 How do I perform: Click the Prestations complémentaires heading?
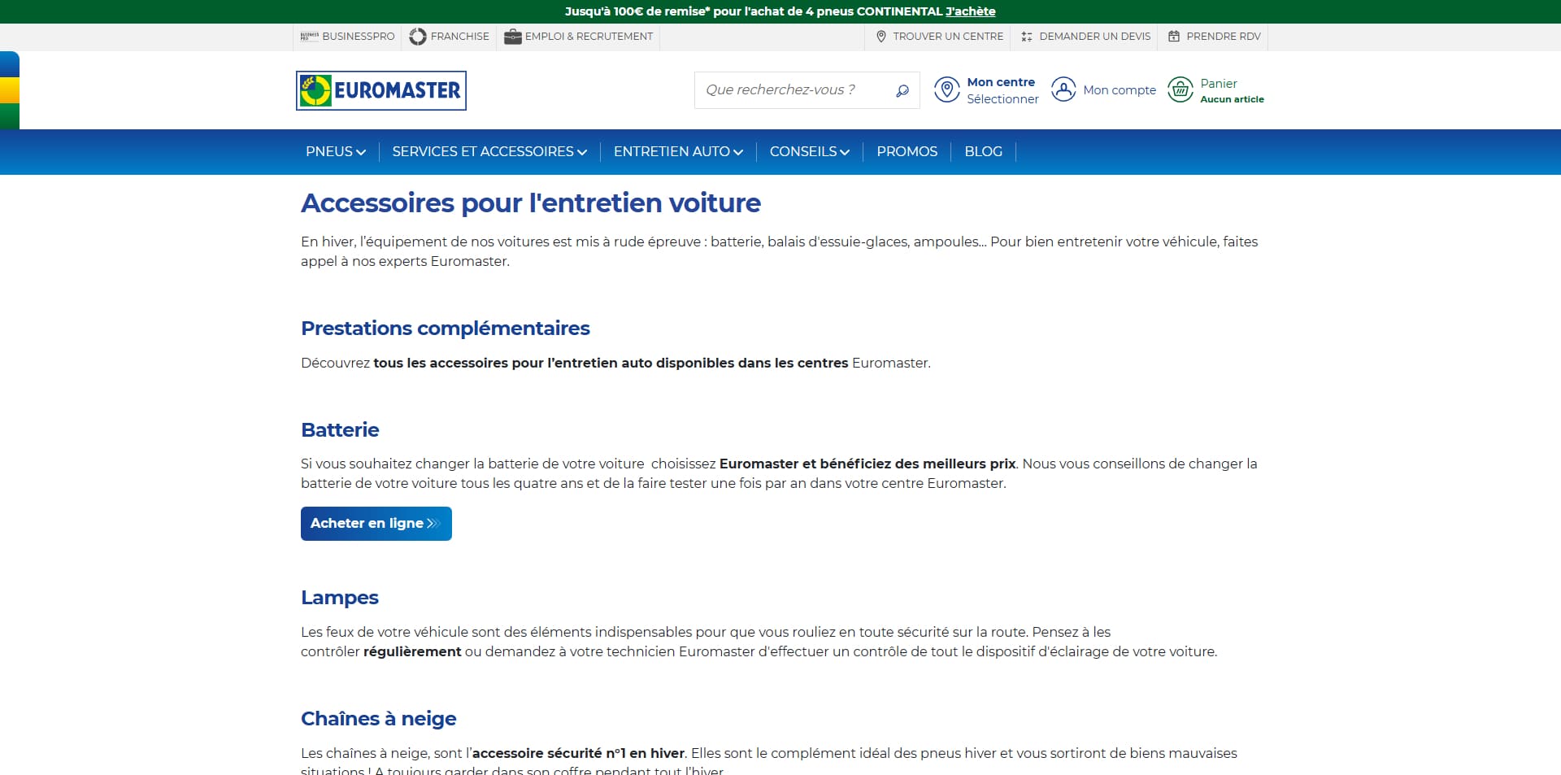pyautogui.click(x=446, y=329)
